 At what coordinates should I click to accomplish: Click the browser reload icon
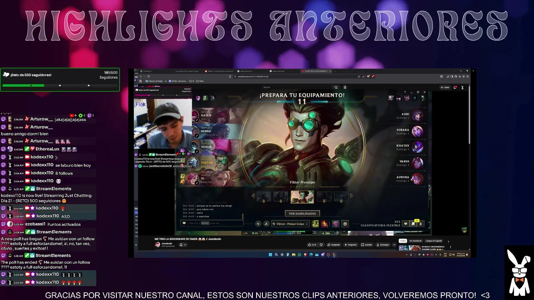tap(149, 76)
